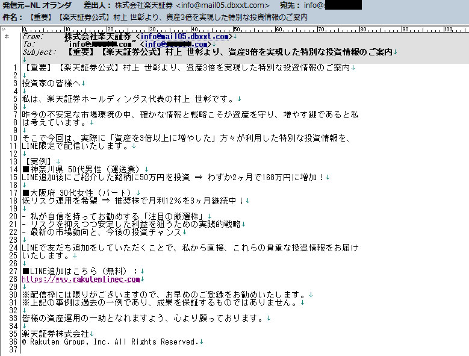
Task: Click the recipient address link in To line
Action: click(x=176, y=45)
